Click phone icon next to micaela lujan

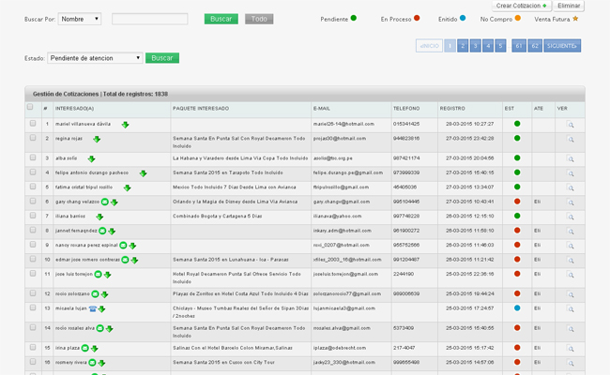point(93,307)
